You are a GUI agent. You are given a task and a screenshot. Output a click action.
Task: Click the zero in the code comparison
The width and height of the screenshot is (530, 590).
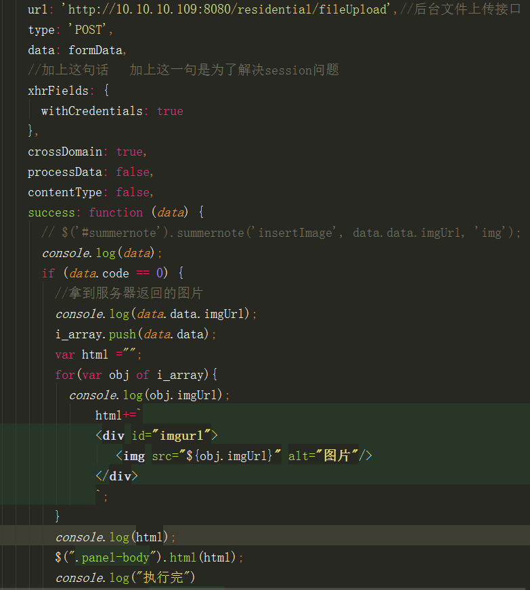pyautogui.click(x=160, y=273)
